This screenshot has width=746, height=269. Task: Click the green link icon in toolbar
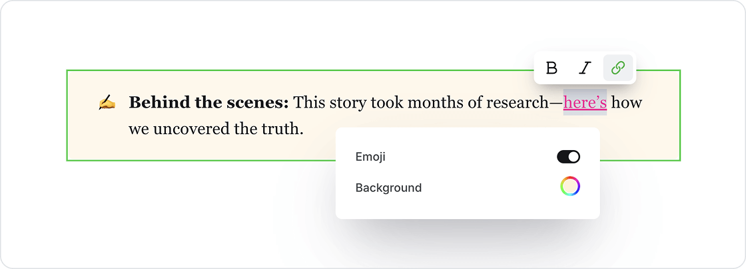click(617, 68)
